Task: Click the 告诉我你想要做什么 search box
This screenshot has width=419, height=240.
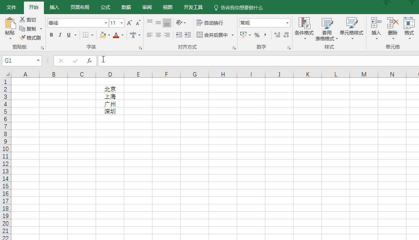Action: (x=239, y=7)
